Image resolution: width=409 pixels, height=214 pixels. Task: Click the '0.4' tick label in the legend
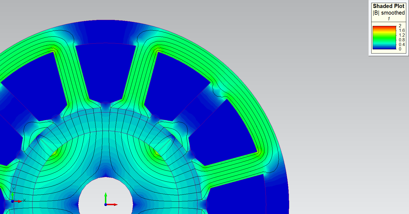[402, 44]
